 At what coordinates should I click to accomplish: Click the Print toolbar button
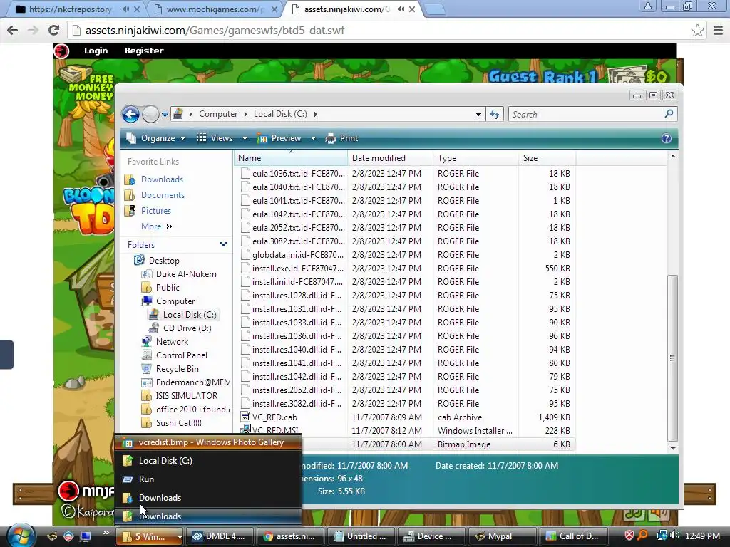(342, 138)
